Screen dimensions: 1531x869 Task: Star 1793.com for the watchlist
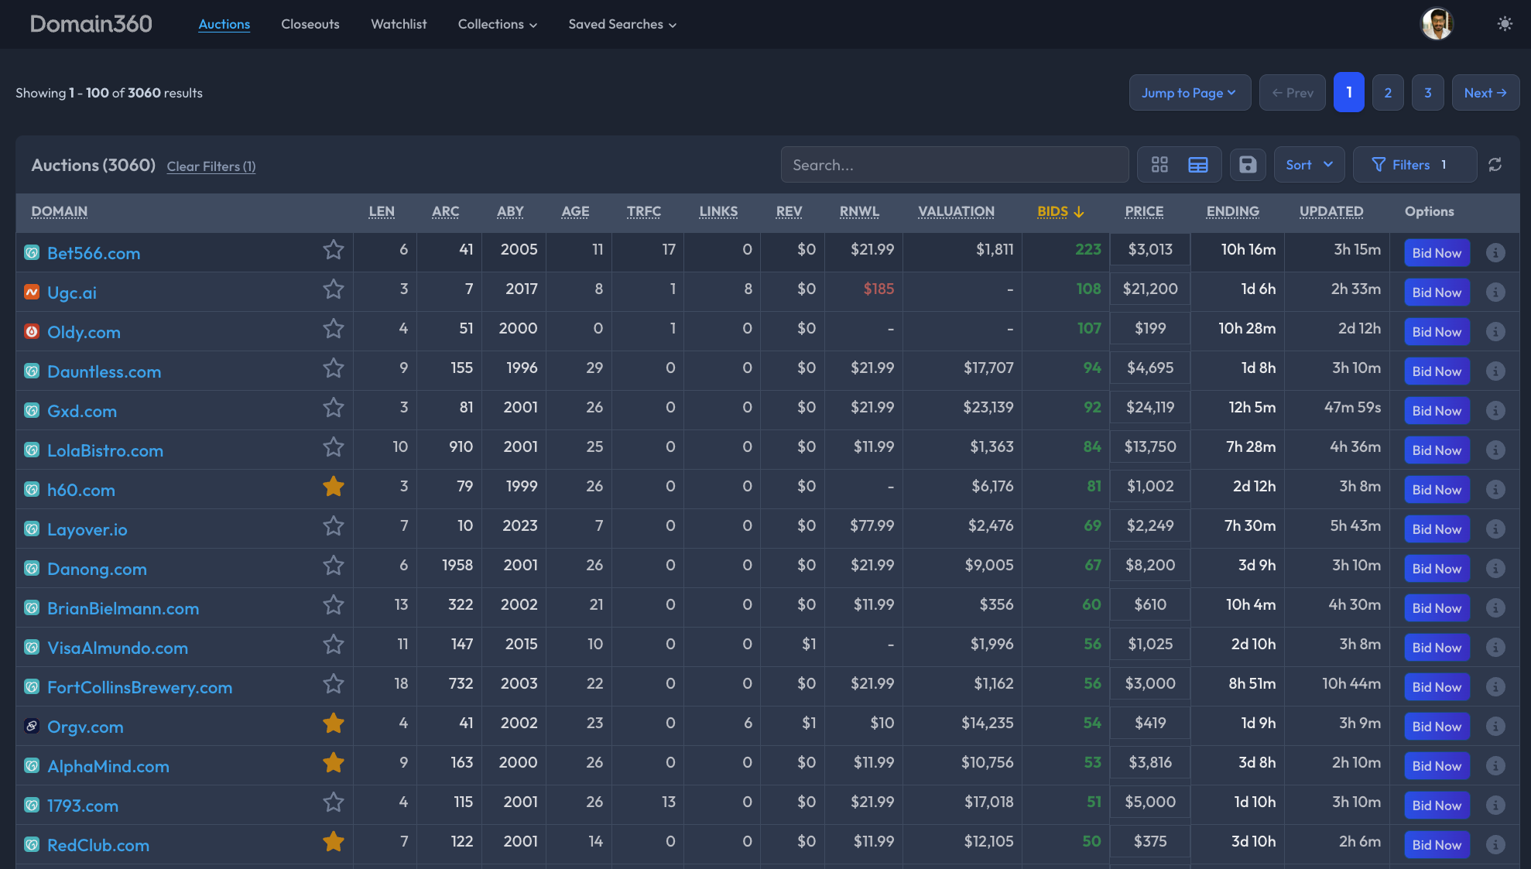click(334, 802)
